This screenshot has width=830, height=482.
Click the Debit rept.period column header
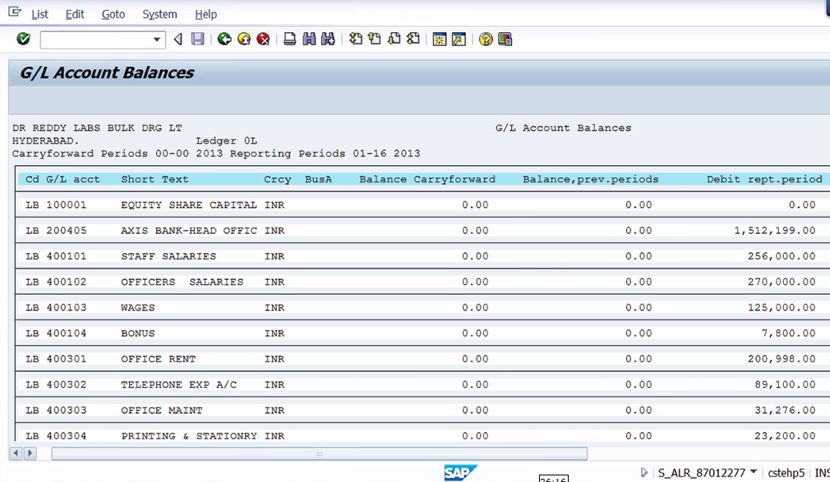pyautogui.click(x=764, y=179)
